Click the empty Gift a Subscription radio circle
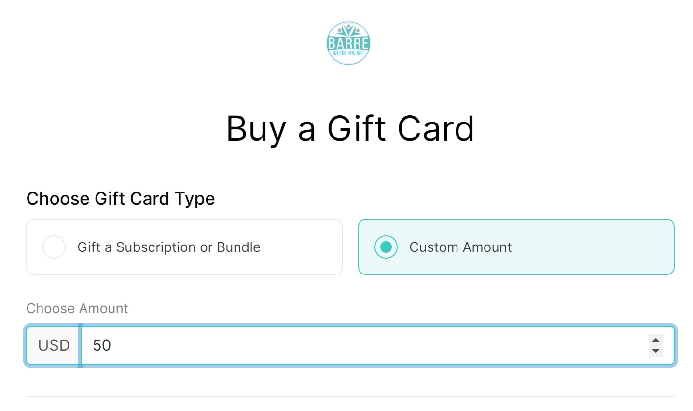Viewport: 693px width, 411px height. [54, 247]
